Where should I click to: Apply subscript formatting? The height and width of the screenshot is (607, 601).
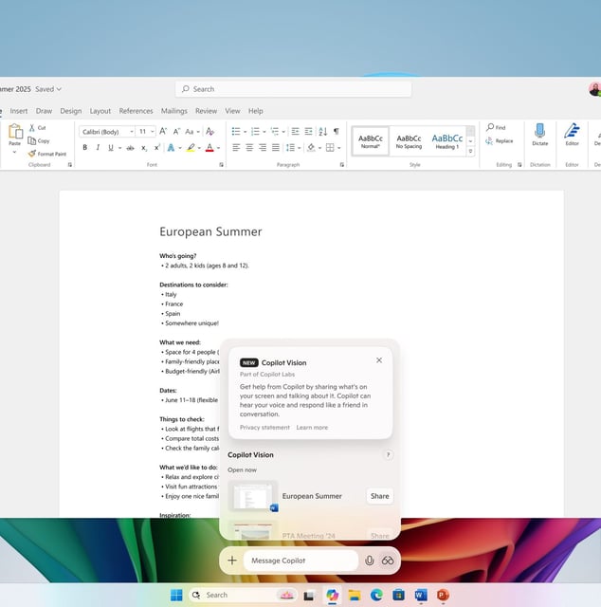(x=144, y=148)
